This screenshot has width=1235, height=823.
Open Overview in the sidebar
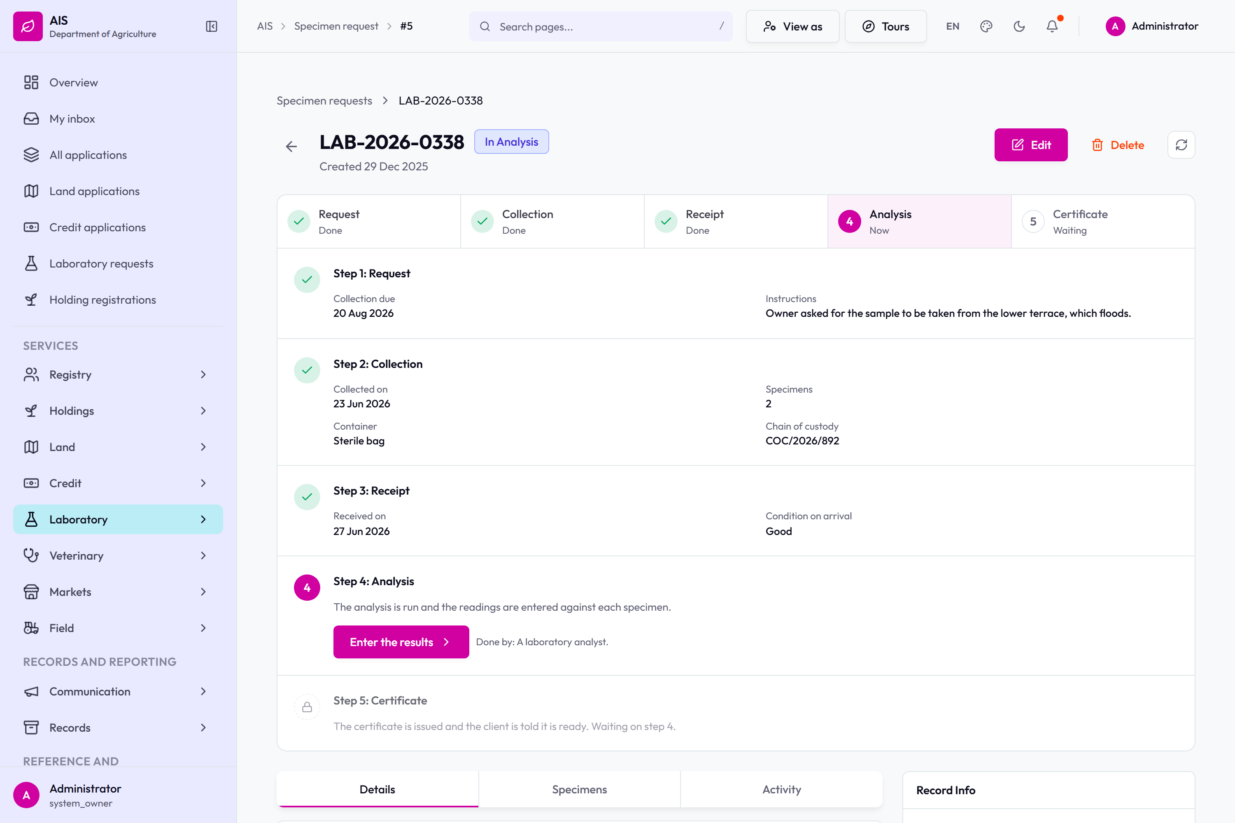pos(118,82)
